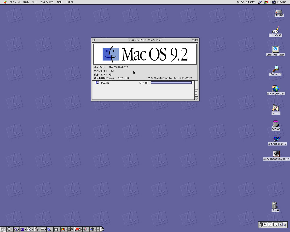
Task: Click the resize grip of About window
Action: pos(197,99)
